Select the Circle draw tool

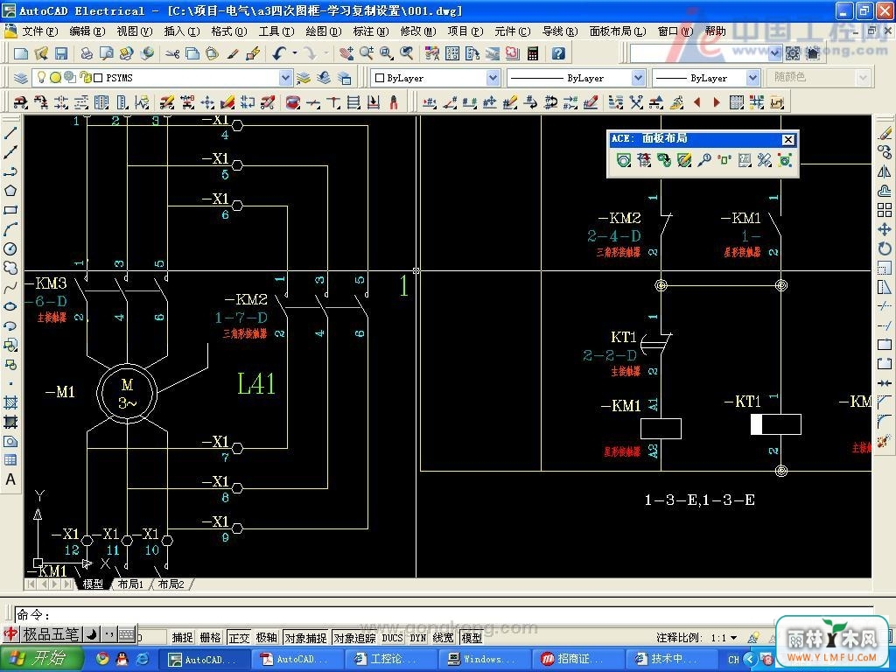pos(10,248)
